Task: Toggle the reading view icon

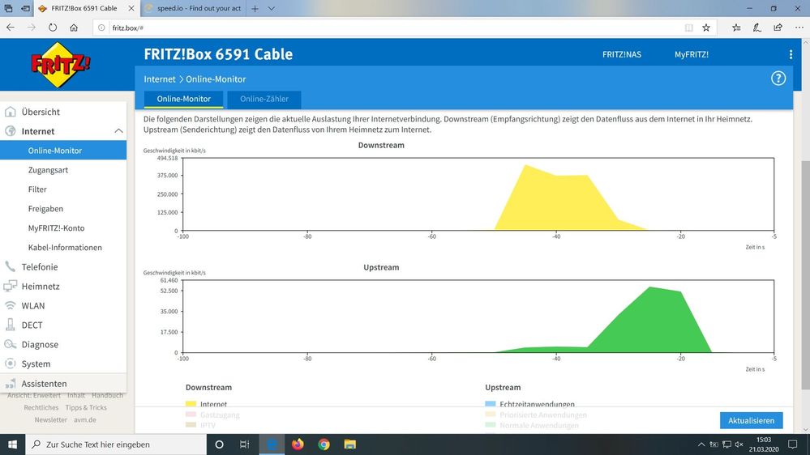Action: click(x=688, y=28)
